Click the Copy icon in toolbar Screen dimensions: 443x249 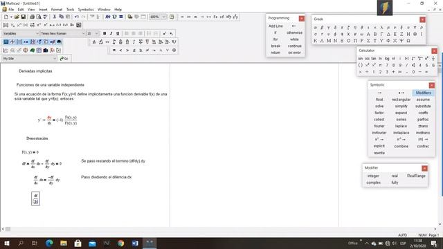[61, 17]
